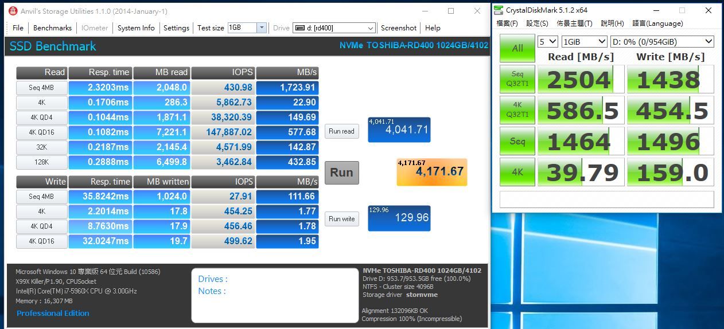Open the Settings menu in Anvil's

(176, 28)
